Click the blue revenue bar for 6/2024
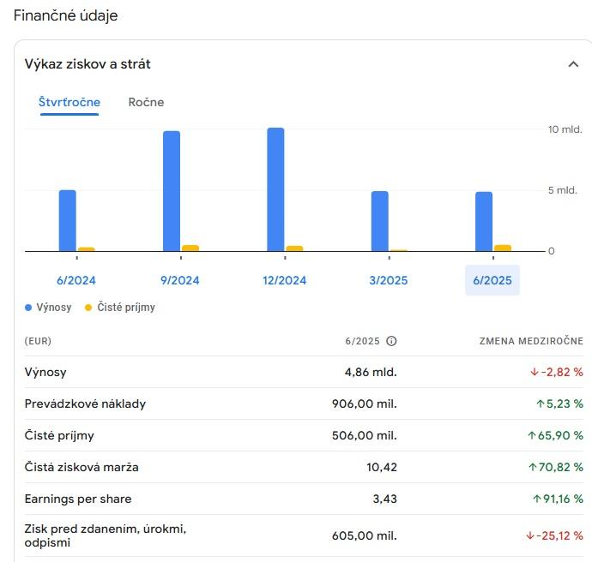 pyautogui.click(x=68, y=220)
